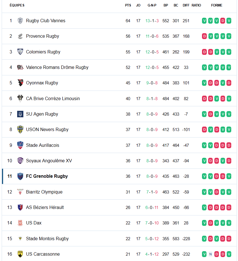The height and width of the screenshot is (261, 238).
Task: Click the FORME column header
Action: tap(217, 5)
